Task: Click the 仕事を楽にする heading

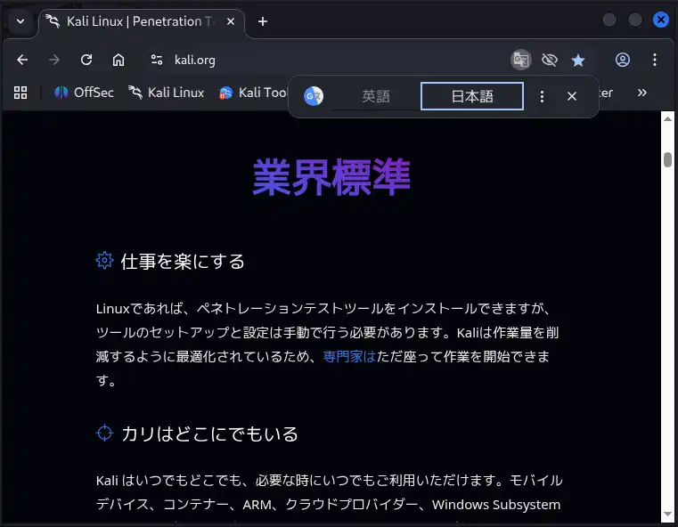Action: click(183, 262)
